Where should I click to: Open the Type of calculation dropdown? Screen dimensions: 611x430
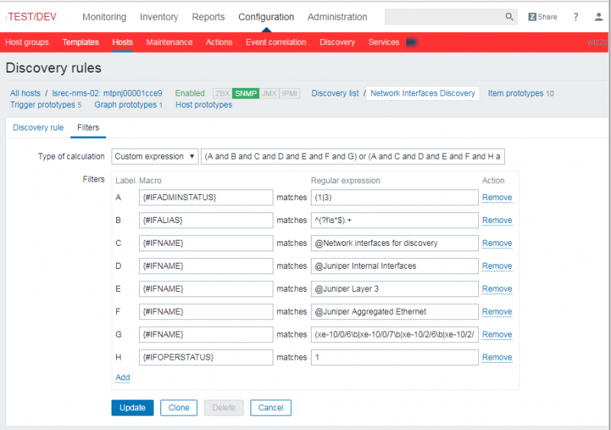click(154, 157)
